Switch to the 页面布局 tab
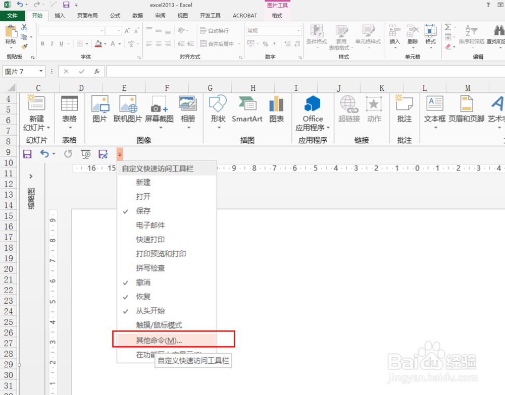The width and height of the screenshot is (505, 395). tap(87, 16)
